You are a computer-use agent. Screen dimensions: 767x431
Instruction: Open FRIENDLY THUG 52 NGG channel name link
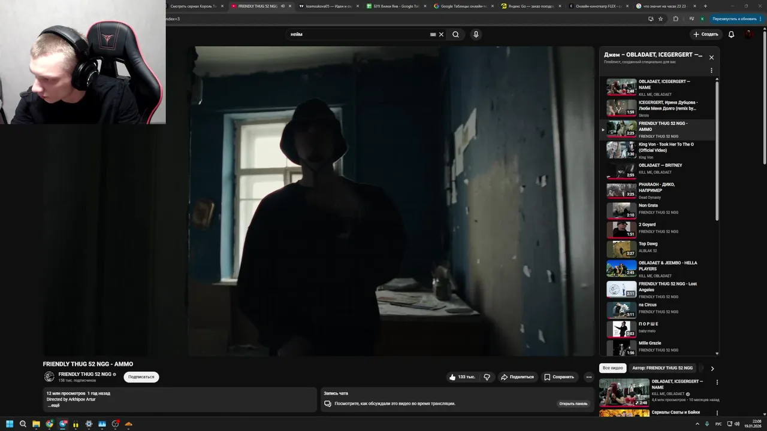click(x=85, y=374)
